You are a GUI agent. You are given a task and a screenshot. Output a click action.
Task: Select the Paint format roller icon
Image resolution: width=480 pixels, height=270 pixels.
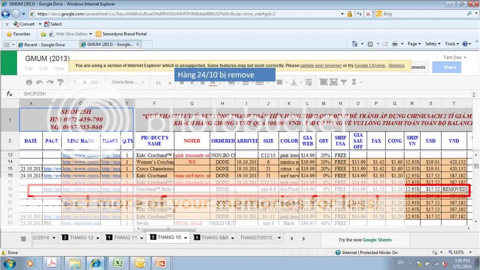pos(60,82)
